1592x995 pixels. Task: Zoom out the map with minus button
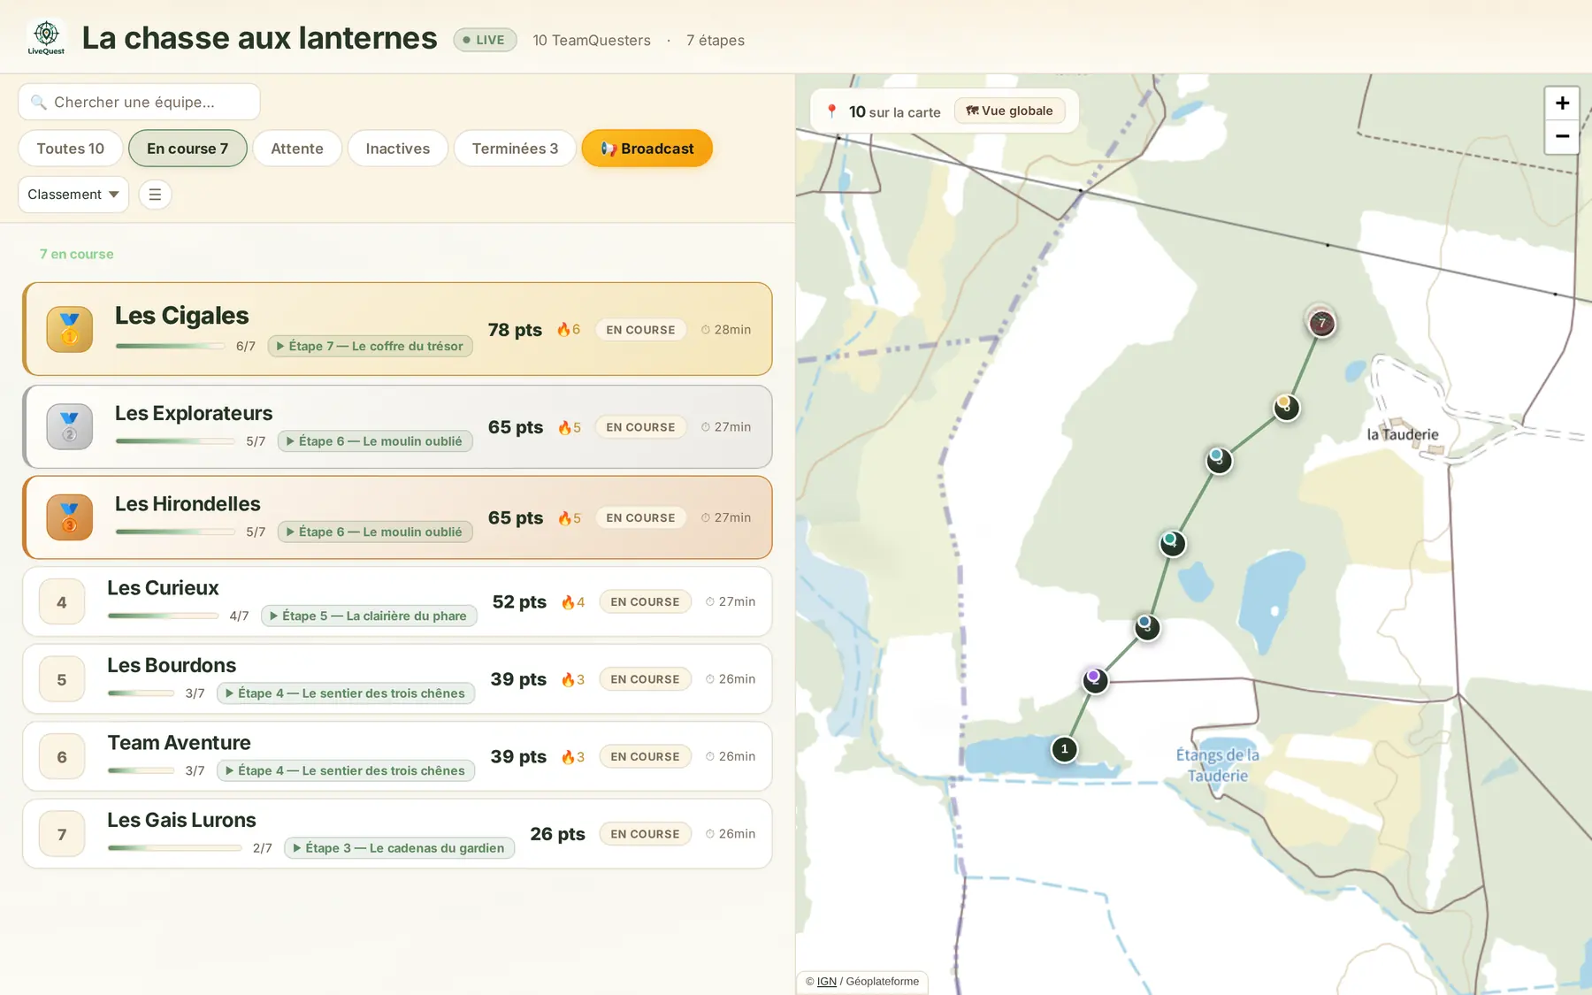pos(1562,137)
